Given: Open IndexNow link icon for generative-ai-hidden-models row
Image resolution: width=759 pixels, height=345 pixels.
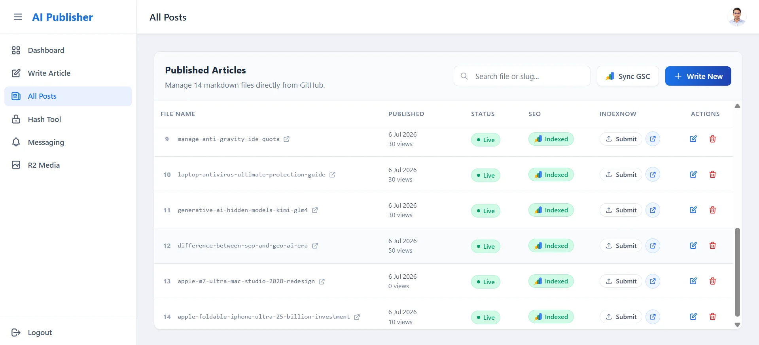Looking at the screenshot, I should coord(653,210).
